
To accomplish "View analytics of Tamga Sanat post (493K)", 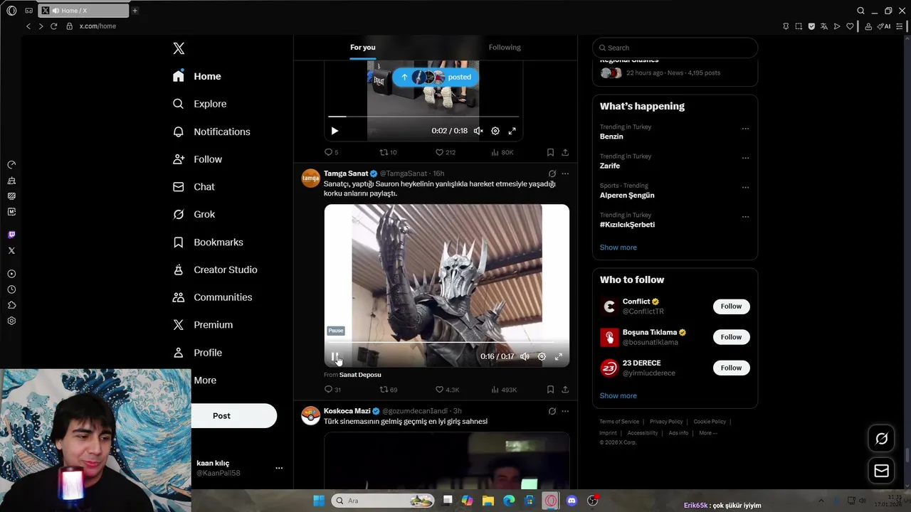I will pyautogui.click(x=503, y=390).
